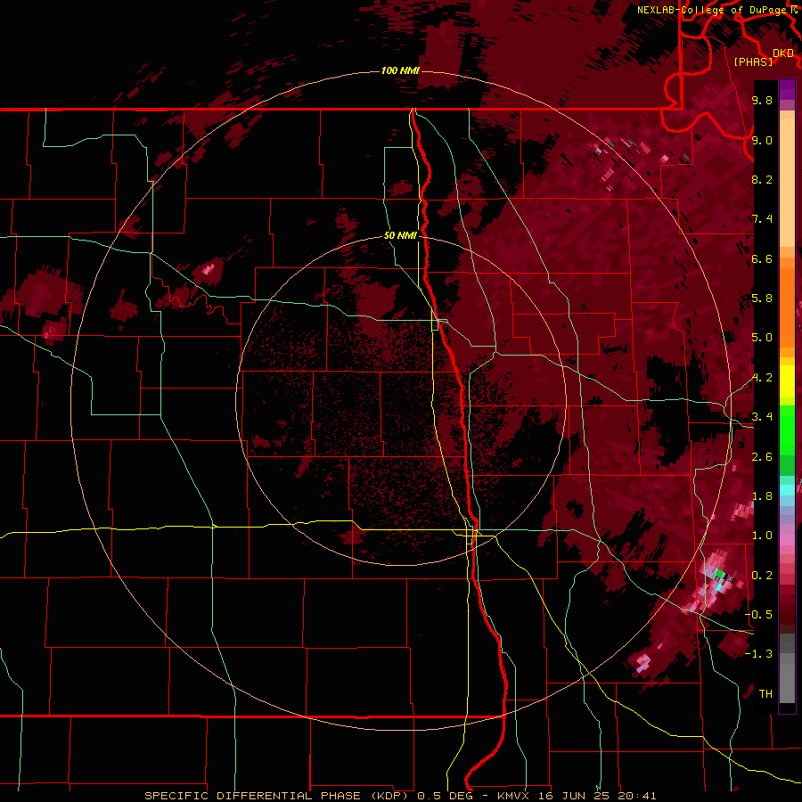The width and height of the screenshot is (802, 802).
Task: Click the "TH" label on the color scale
Action: click(765, 694)
